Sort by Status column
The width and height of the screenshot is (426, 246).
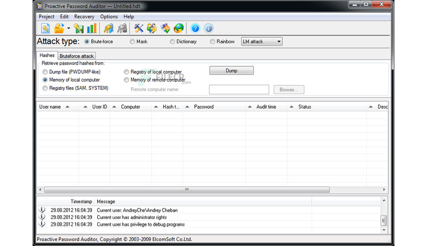327,107
